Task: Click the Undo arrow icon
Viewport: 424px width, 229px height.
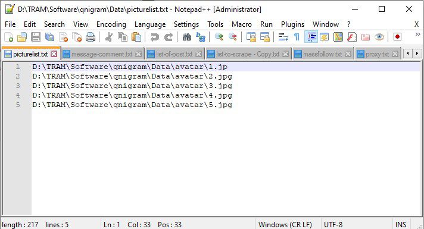Action: click(x=154, y=37)
